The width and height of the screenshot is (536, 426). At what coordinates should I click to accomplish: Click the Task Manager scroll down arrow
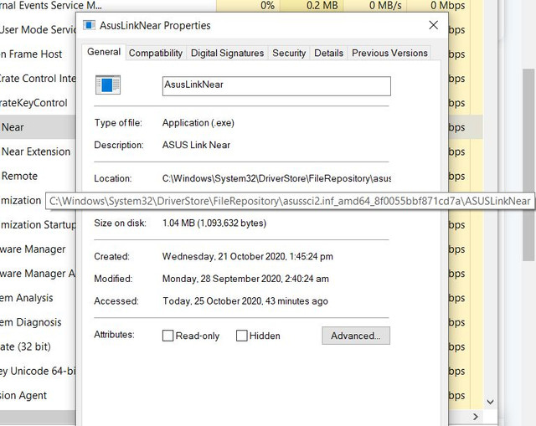tap(491, 402)
